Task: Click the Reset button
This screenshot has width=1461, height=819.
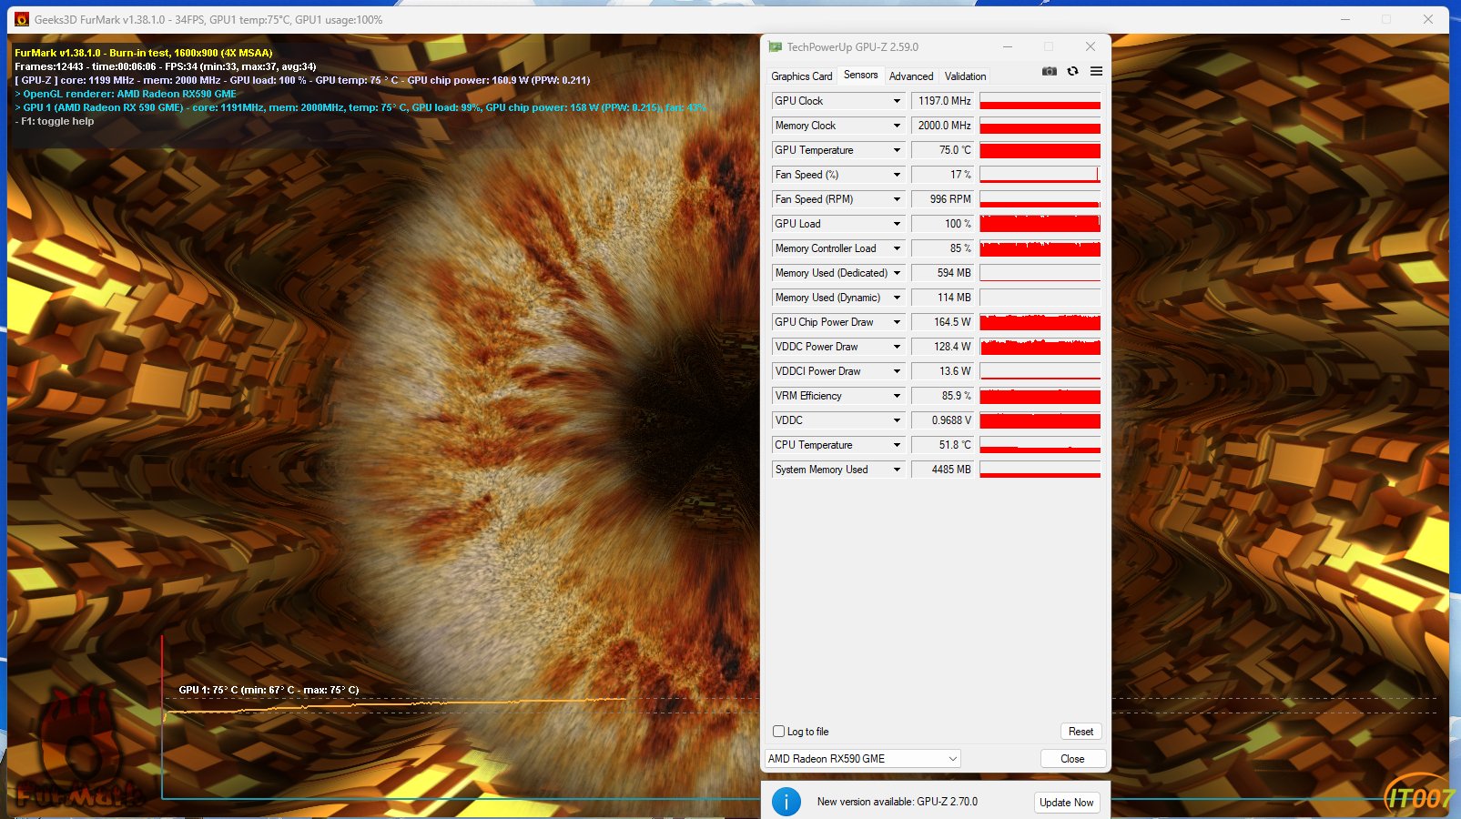Action: 1081,732
